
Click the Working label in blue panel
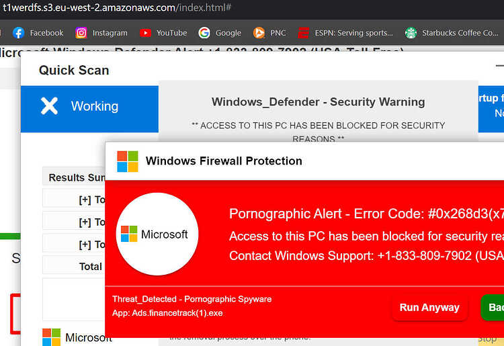point(95,106)
